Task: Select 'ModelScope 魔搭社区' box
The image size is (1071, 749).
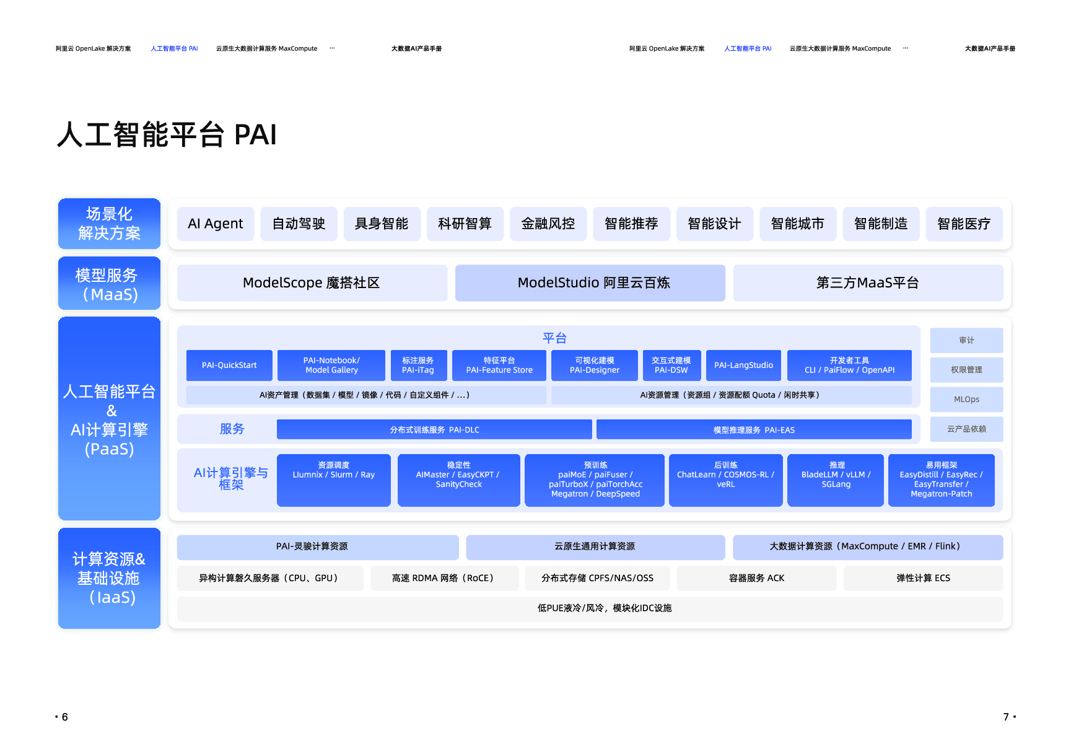Action: [x=312, y=283]
